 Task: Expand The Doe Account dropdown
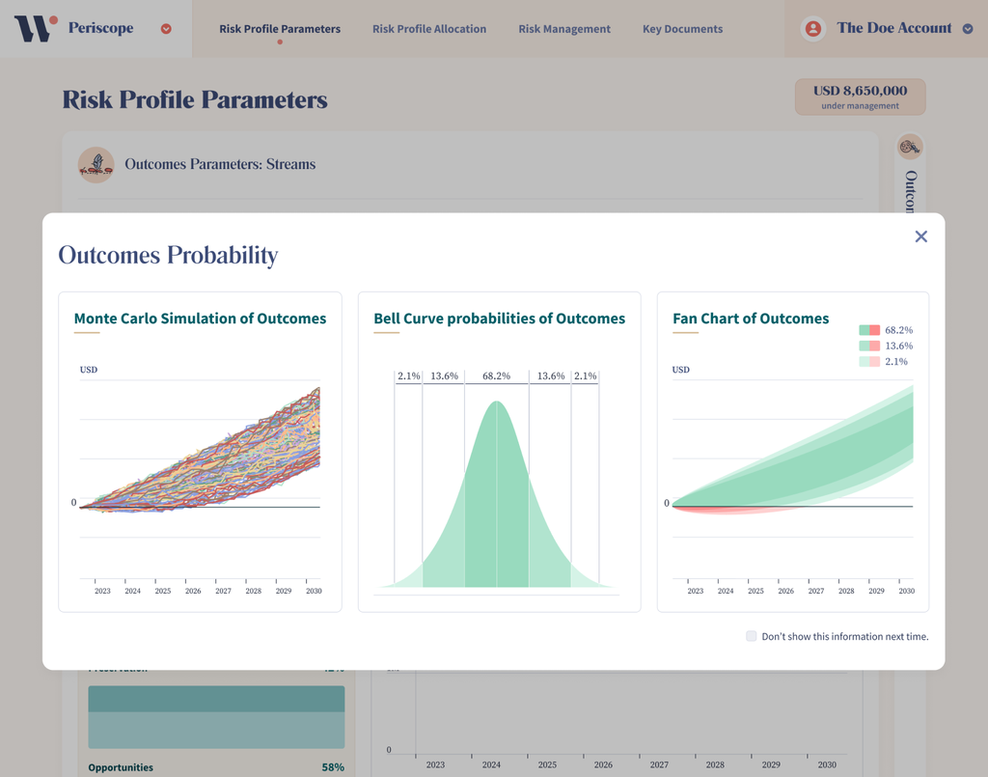point(968,29)
